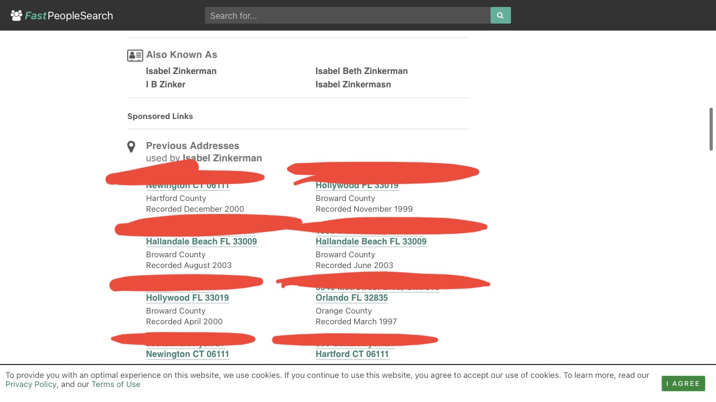Click the FastPeopleSearch logo
This screenshot has height=402, width=716.
[x=62, y=16]
